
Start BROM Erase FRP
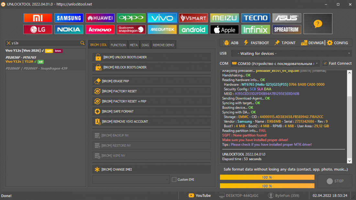coord(151,81)
